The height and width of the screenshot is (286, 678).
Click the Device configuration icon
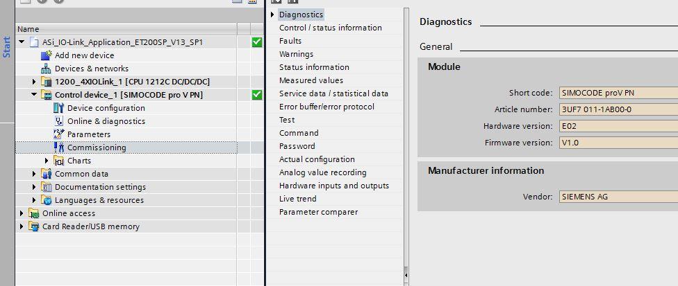coord(59,108)
